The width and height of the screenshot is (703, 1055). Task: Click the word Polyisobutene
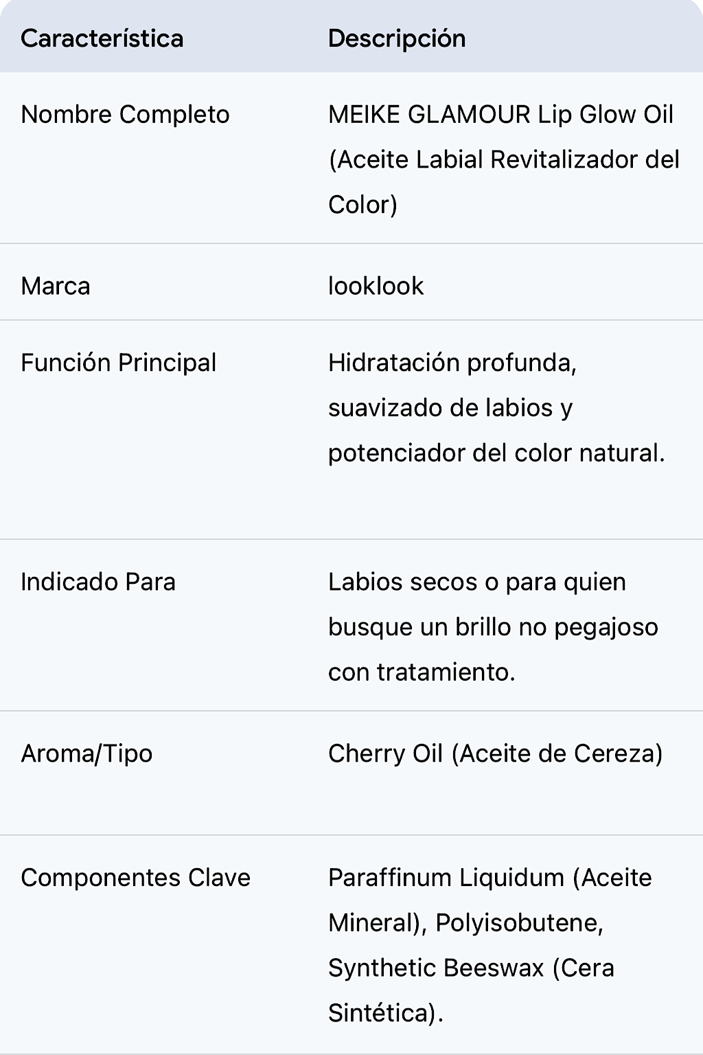[518, 923]
